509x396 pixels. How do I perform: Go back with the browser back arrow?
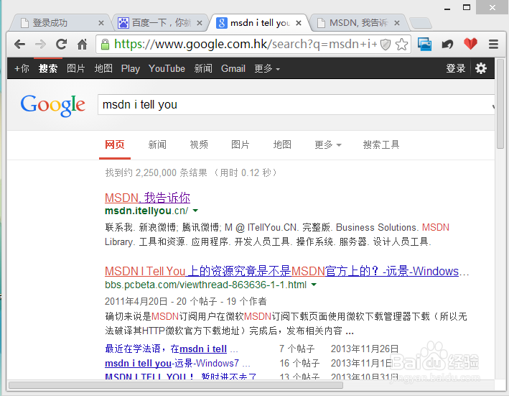[20, 44]
